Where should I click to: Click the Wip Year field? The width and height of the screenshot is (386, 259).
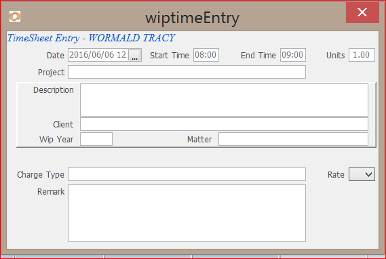coord(96,139)
